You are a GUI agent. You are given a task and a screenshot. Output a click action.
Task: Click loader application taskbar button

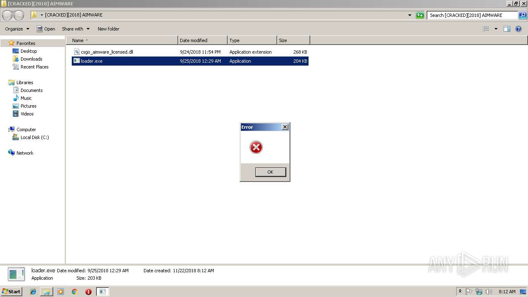[102, 292]
